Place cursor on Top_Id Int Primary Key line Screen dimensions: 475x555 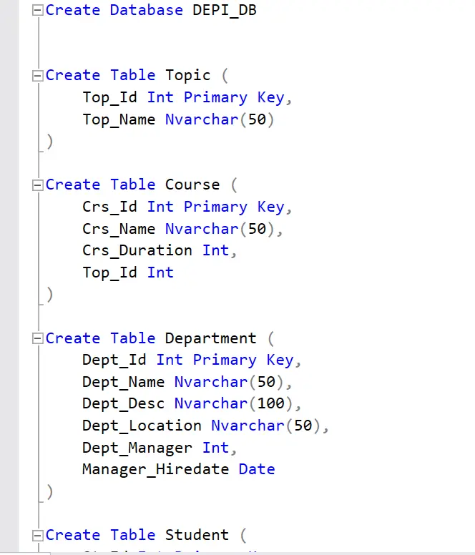[x=187, y=98]
